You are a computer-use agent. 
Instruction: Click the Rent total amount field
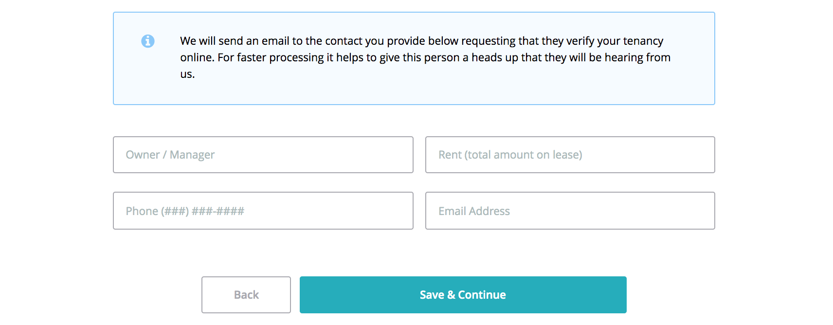pos(570,155)
